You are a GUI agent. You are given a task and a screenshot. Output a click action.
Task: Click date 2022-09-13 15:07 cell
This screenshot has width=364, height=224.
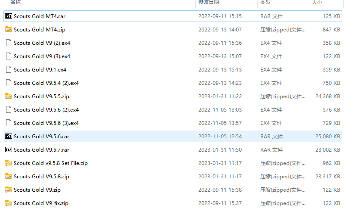click(220, 56)
